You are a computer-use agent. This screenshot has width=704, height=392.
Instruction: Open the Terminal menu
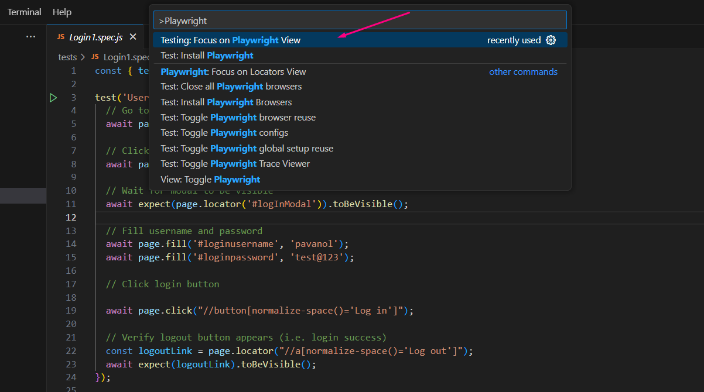point(24,12)
